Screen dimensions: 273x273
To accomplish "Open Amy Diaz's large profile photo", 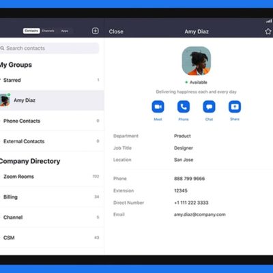I will click(x=197, y=61).
